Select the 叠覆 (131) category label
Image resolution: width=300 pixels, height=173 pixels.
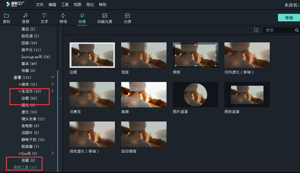(x=22, y=77)
